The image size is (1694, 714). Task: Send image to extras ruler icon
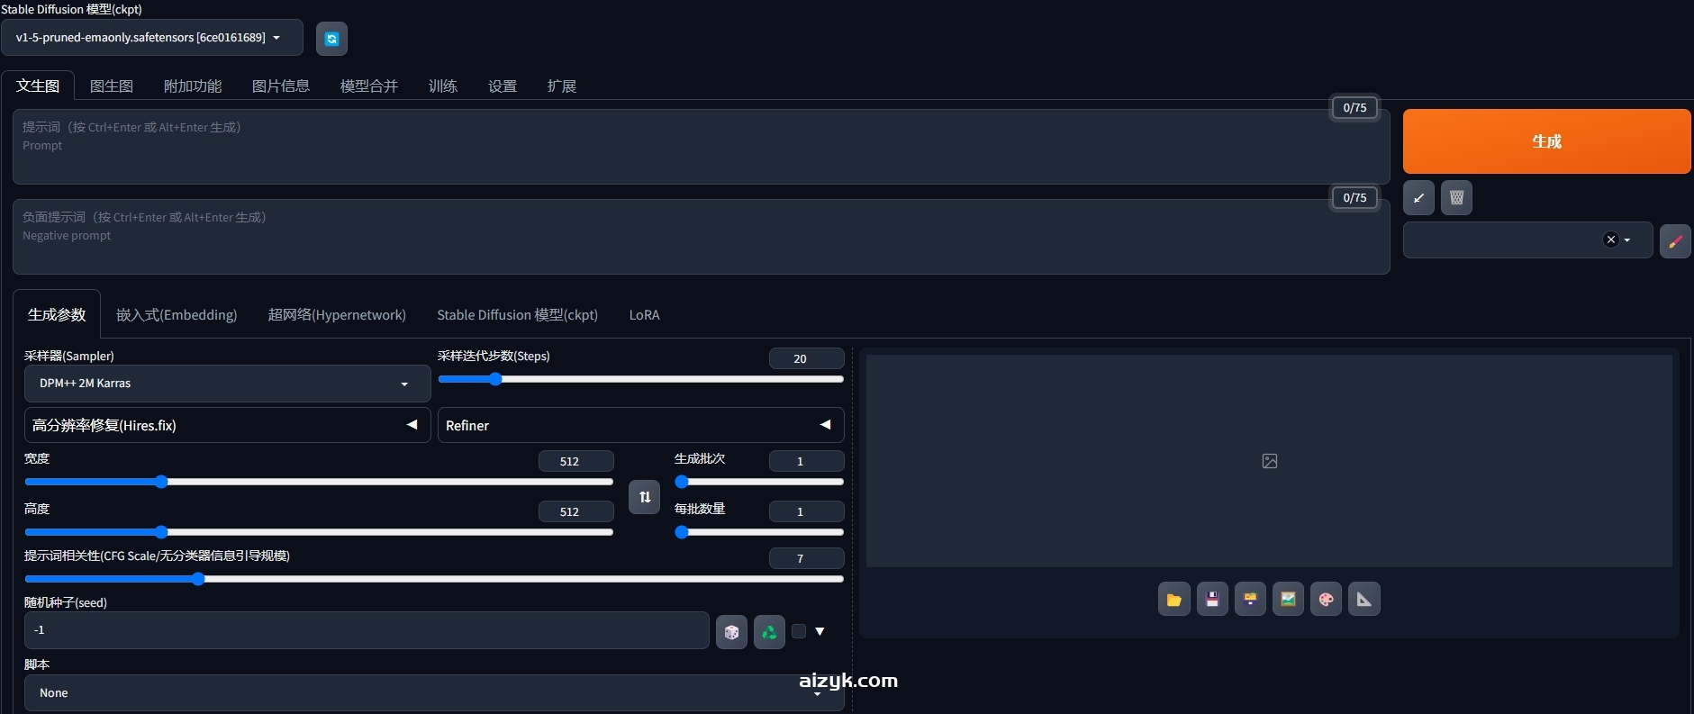(x=1363, y=600)
